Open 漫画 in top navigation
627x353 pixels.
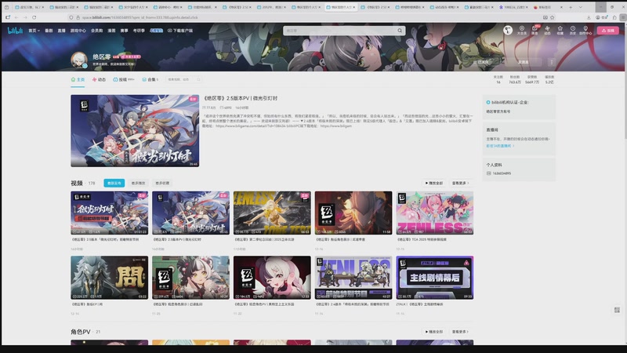111,31
